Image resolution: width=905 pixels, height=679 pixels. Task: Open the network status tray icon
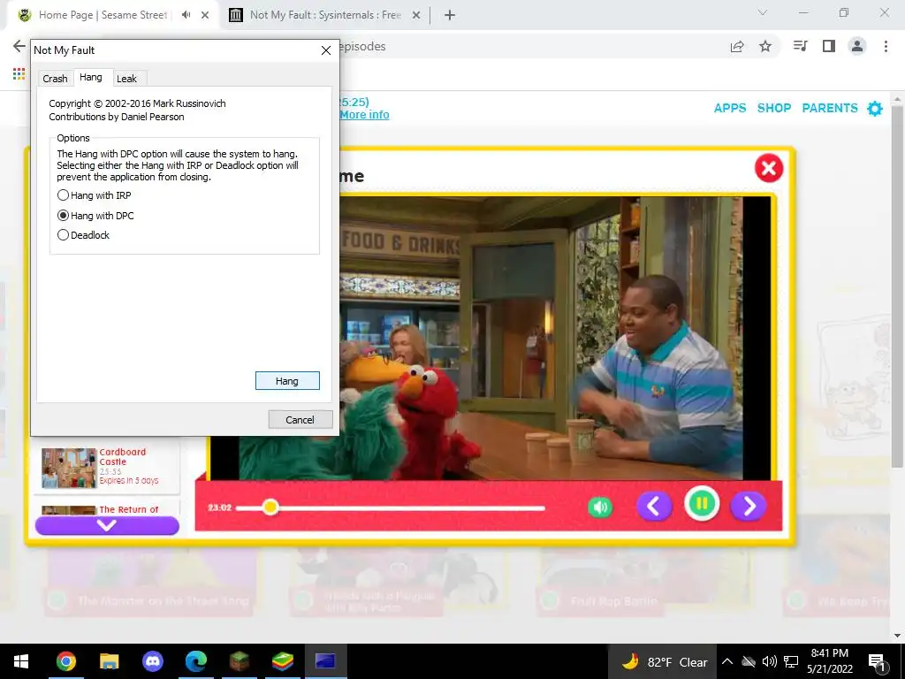click(x=791, y=661)
